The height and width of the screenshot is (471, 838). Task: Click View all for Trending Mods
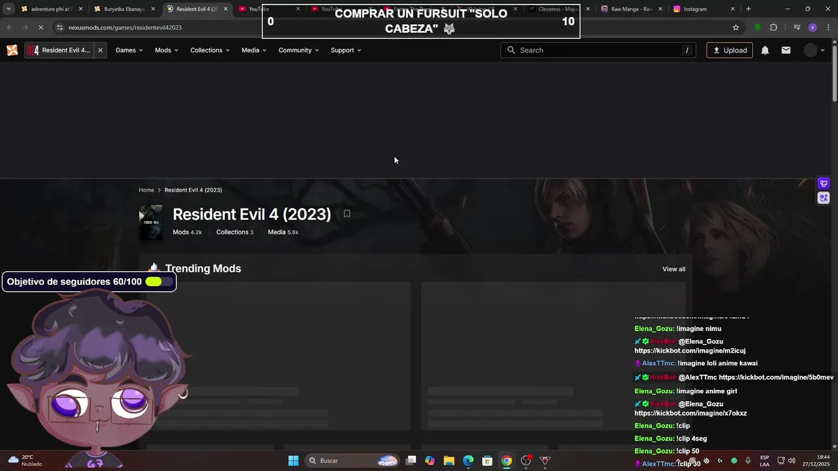pyautogui.click(x=674, y=269)
